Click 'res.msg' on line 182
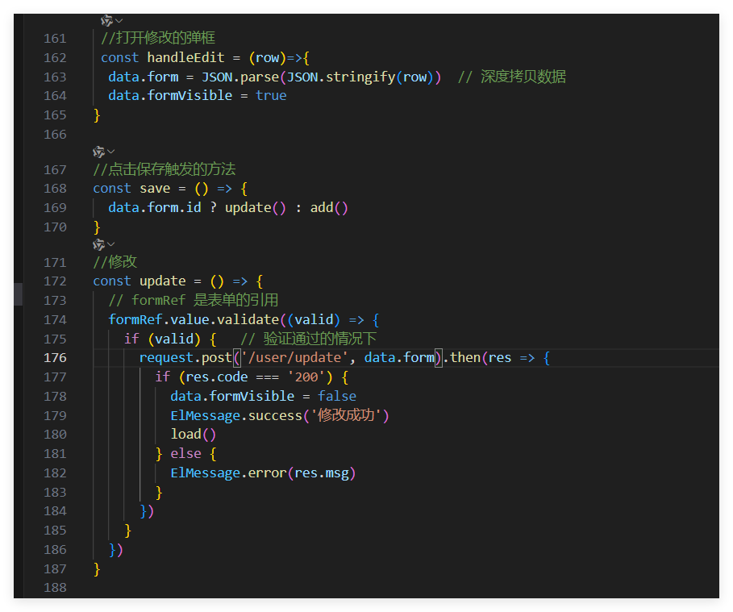 pyautogui.click(x=322, y=473)
